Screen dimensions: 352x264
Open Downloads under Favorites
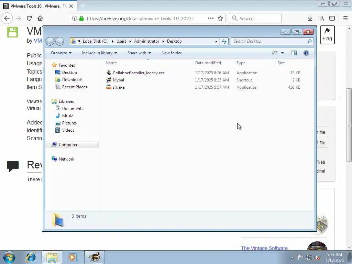(72, 80)
